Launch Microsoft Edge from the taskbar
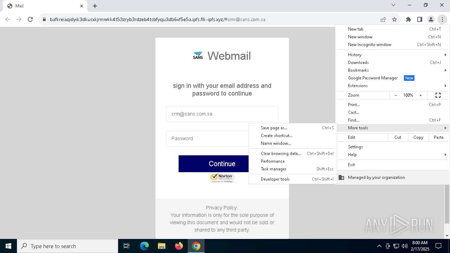Image resolution: width=450 pixels, height=253 pixels. coord(144,246)
